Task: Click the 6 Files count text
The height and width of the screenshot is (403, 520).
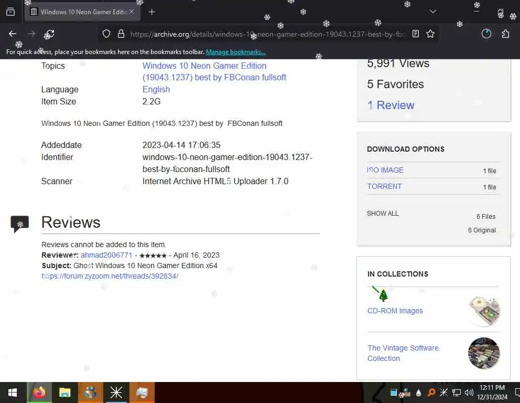Action: tap(486, 216)
